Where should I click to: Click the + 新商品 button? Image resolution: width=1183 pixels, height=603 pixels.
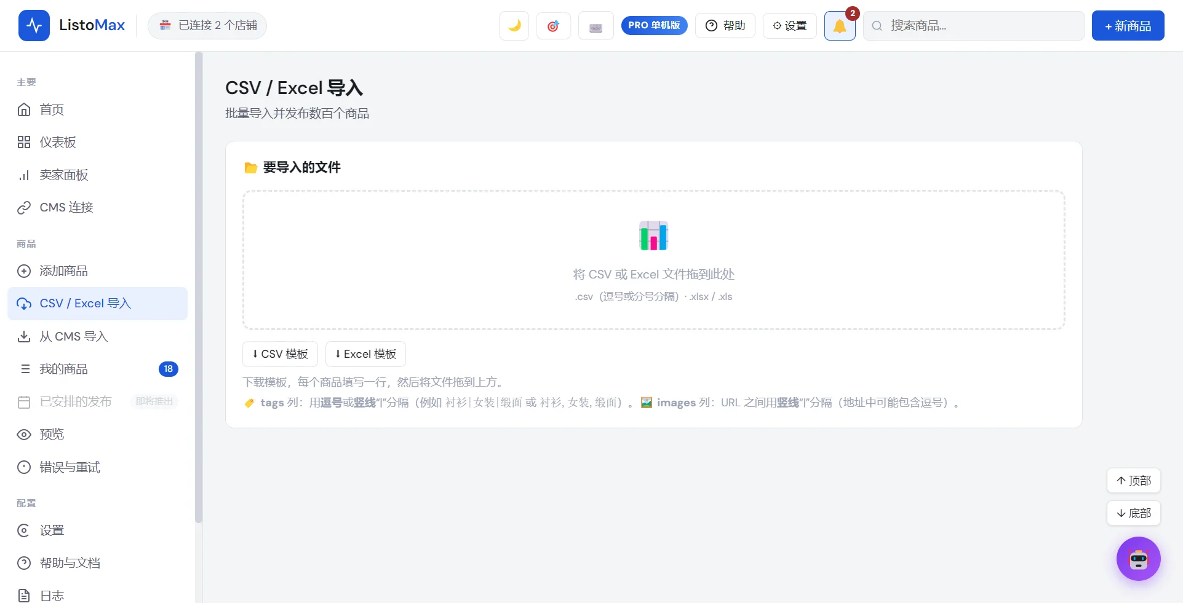1128,26
